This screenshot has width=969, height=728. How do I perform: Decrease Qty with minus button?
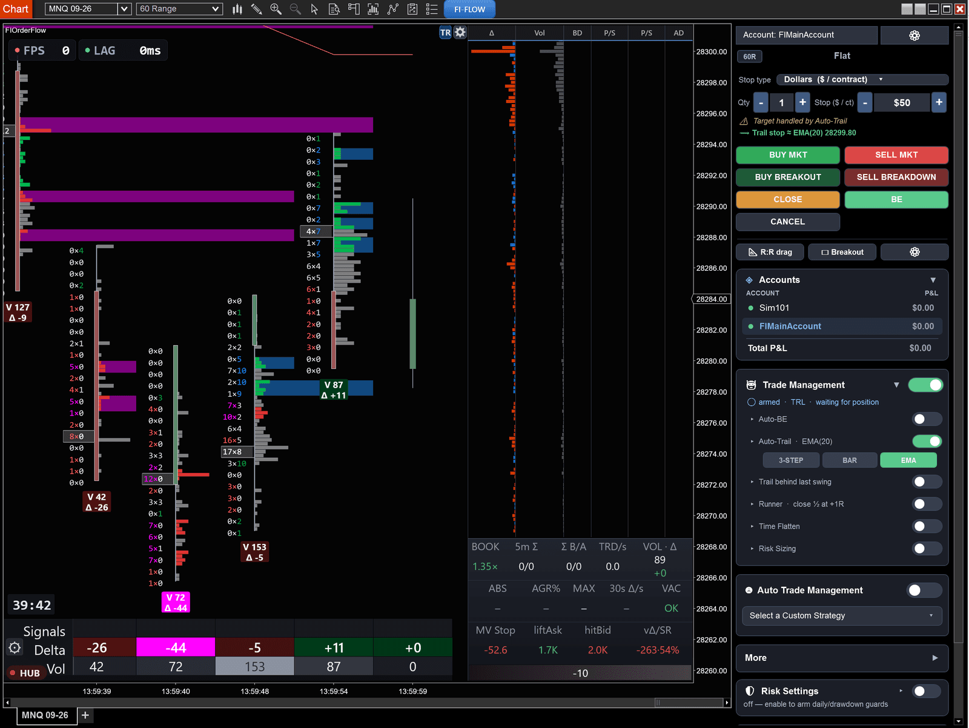click(761, 102)
